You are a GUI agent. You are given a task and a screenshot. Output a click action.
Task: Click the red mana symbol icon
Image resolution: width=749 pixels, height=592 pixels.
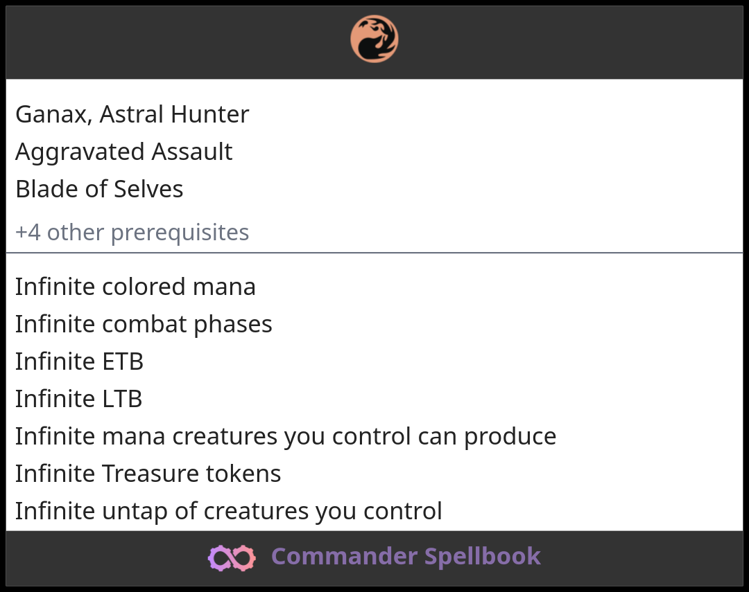pos(374,39)
